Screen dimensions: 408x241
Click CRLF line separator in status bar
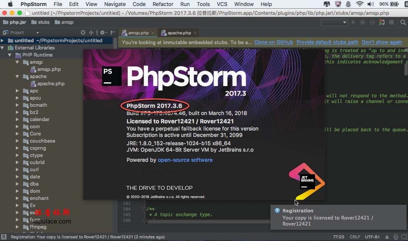355,237
